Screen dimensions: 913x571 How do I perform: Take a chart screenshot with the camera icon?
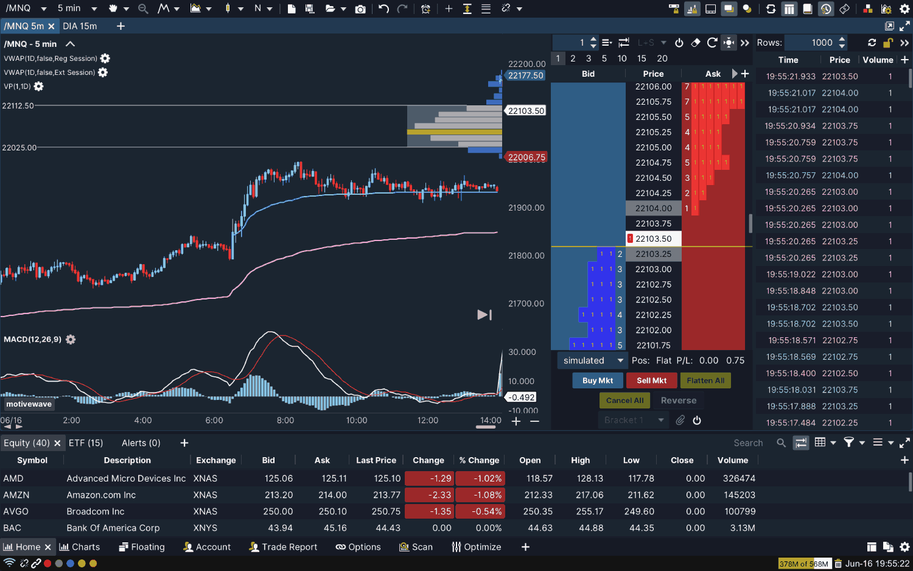360,9
